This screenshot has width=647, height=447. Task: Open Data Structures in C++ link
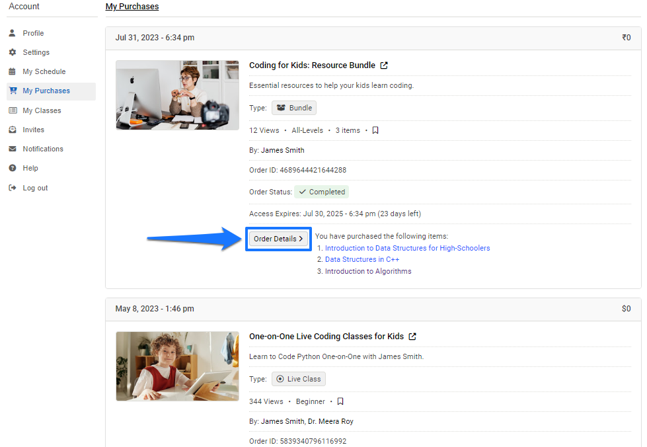[362, 260]
